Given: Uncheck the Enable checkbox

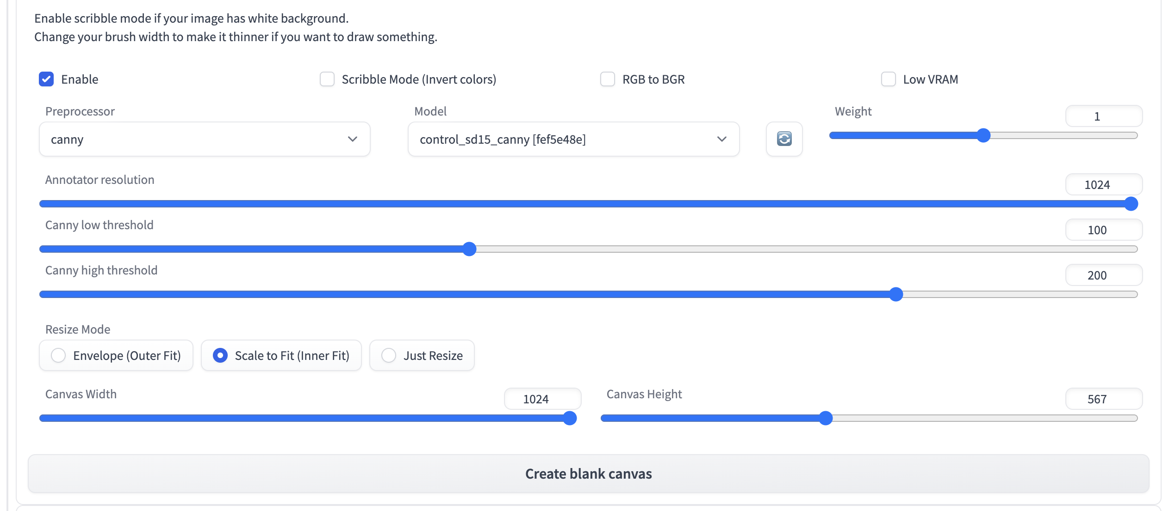Looking at the screenshot, I should click(x=46, y=79).
